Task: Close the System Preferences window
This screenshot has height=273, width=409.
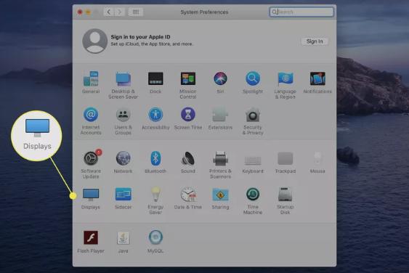Action: (80, 12)
